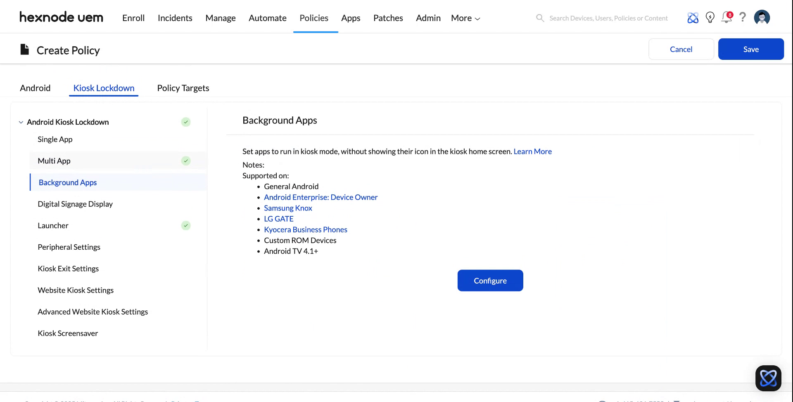
Task: Open notifications showing 8 alerts
Action: pos(726,18)
